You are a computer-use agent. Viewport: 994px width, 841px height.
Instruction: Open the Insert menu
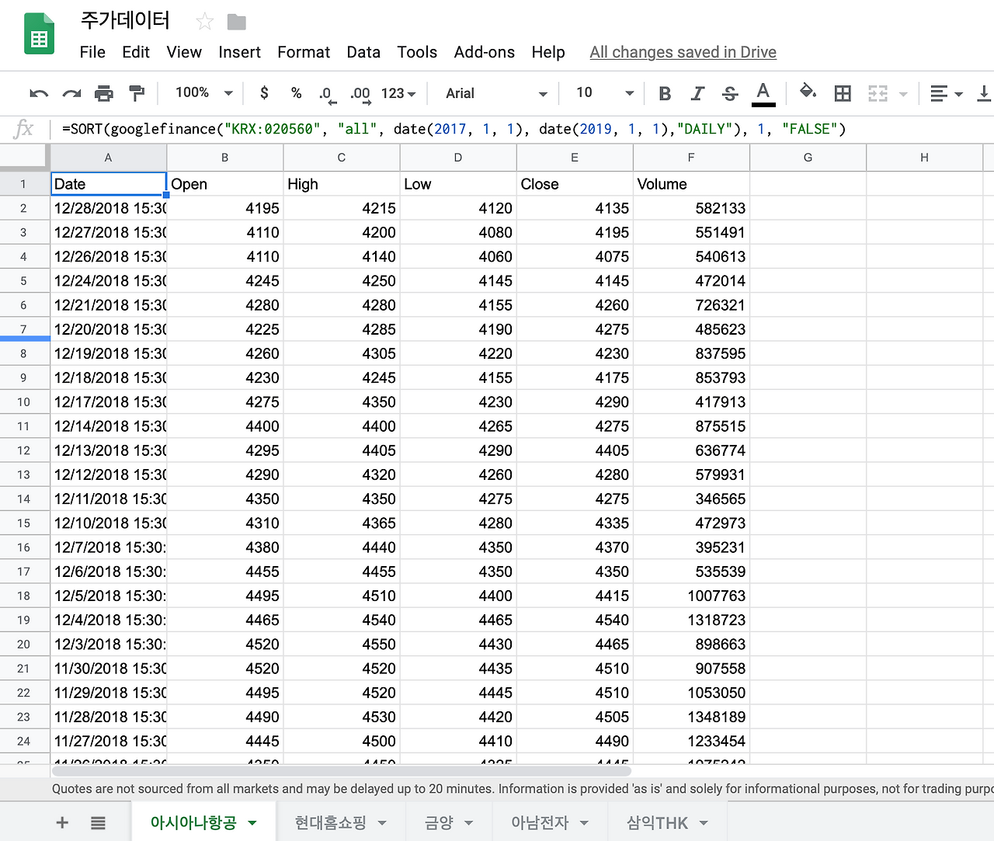click(x=239, y=52)
